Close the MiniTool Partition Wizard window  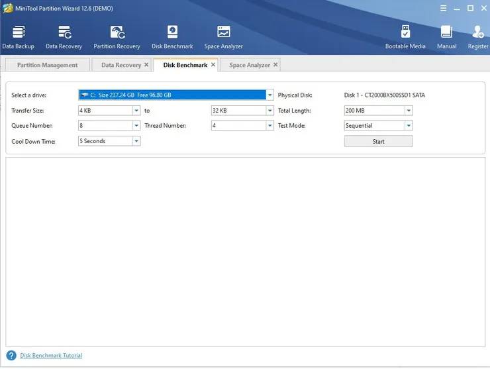pyautogui.click(x=484, y=8)
